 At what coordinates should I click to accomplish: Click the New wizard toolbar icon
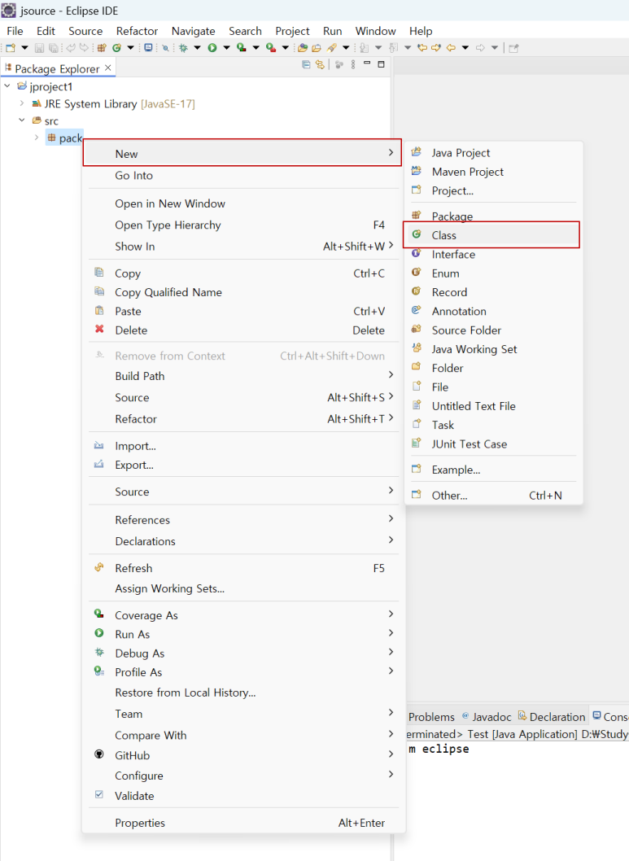tap(11, 48)
